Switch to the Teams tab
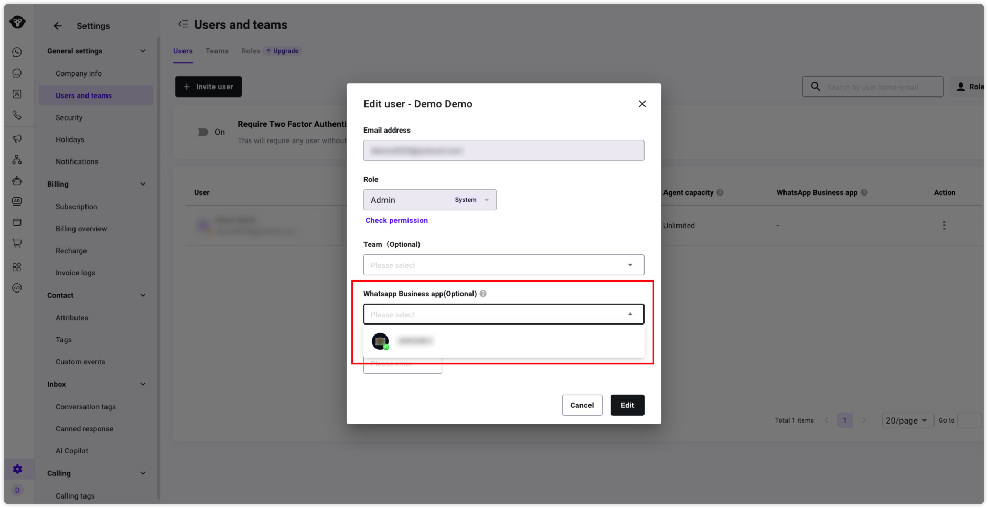The width and height of the screenshot is (988, 508). [217, 51]
